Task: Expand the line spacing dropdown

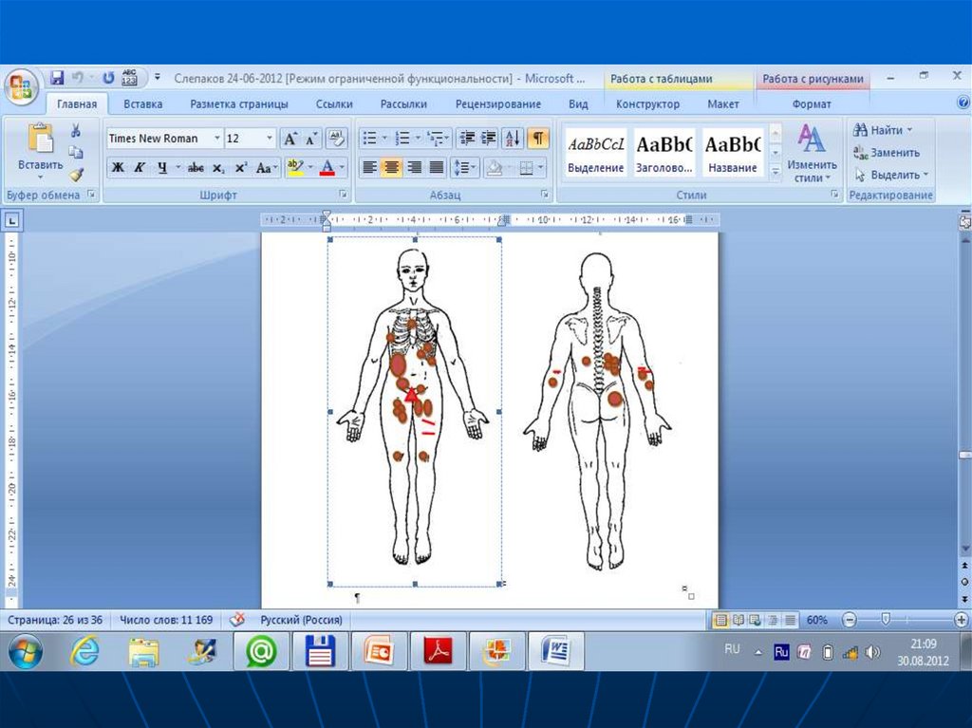Action: tap(474, 167)
